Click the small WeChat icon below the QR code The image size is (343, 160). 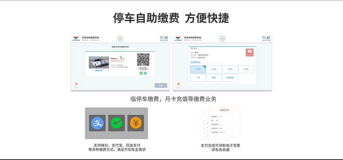[x=141, y=73]
